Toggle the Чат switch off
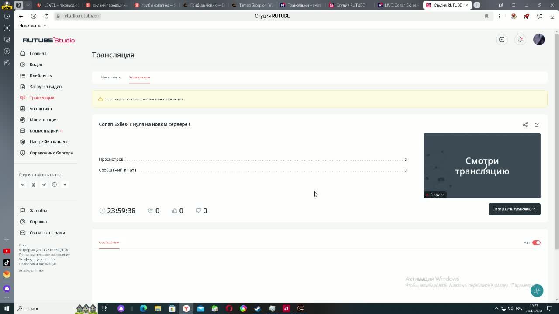The image size is (559, 314). [x=536, y=242]
